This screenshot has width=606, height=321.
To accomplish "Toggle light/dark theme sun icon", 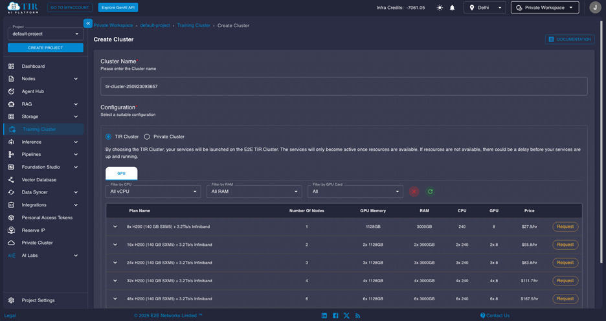I will pyautogui.click(x=440, y=8).
